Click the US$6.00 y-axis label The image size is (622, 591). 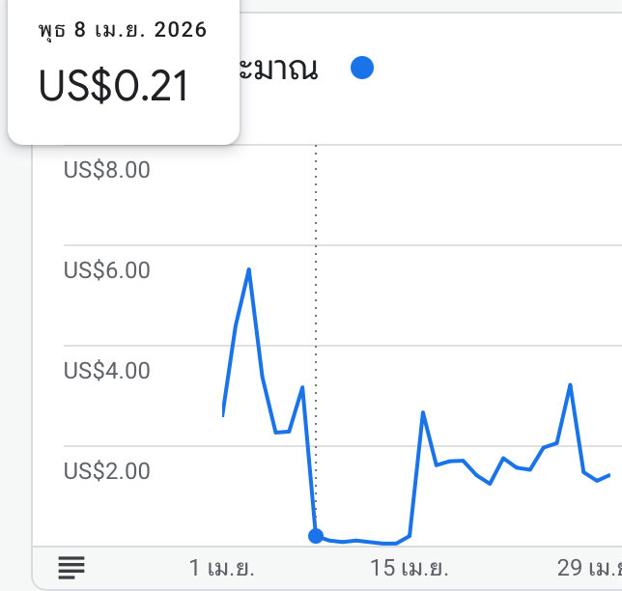pos(106,270)
